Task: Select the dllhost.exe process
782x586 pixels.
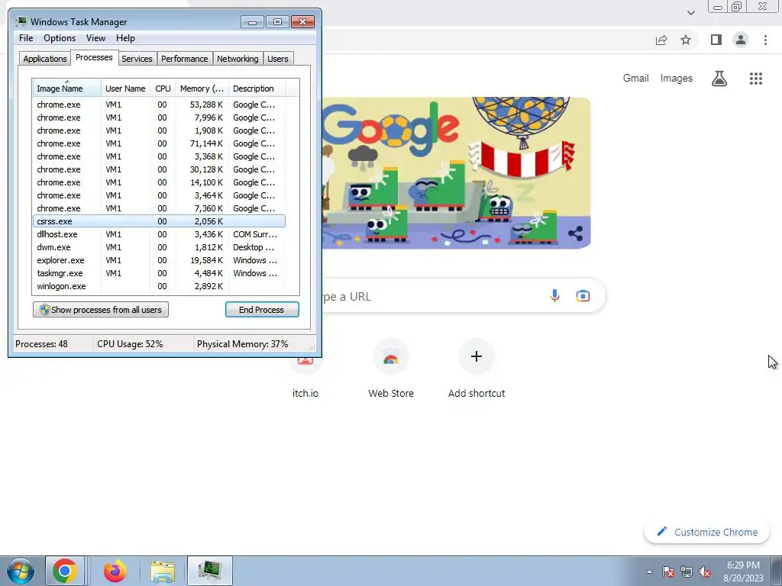Action: click(159, 234)
